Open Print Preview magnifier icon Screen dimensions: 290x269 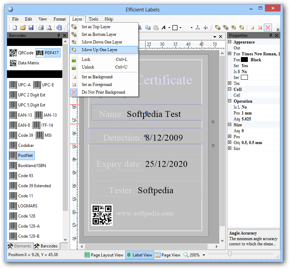[x=49, y=28]
